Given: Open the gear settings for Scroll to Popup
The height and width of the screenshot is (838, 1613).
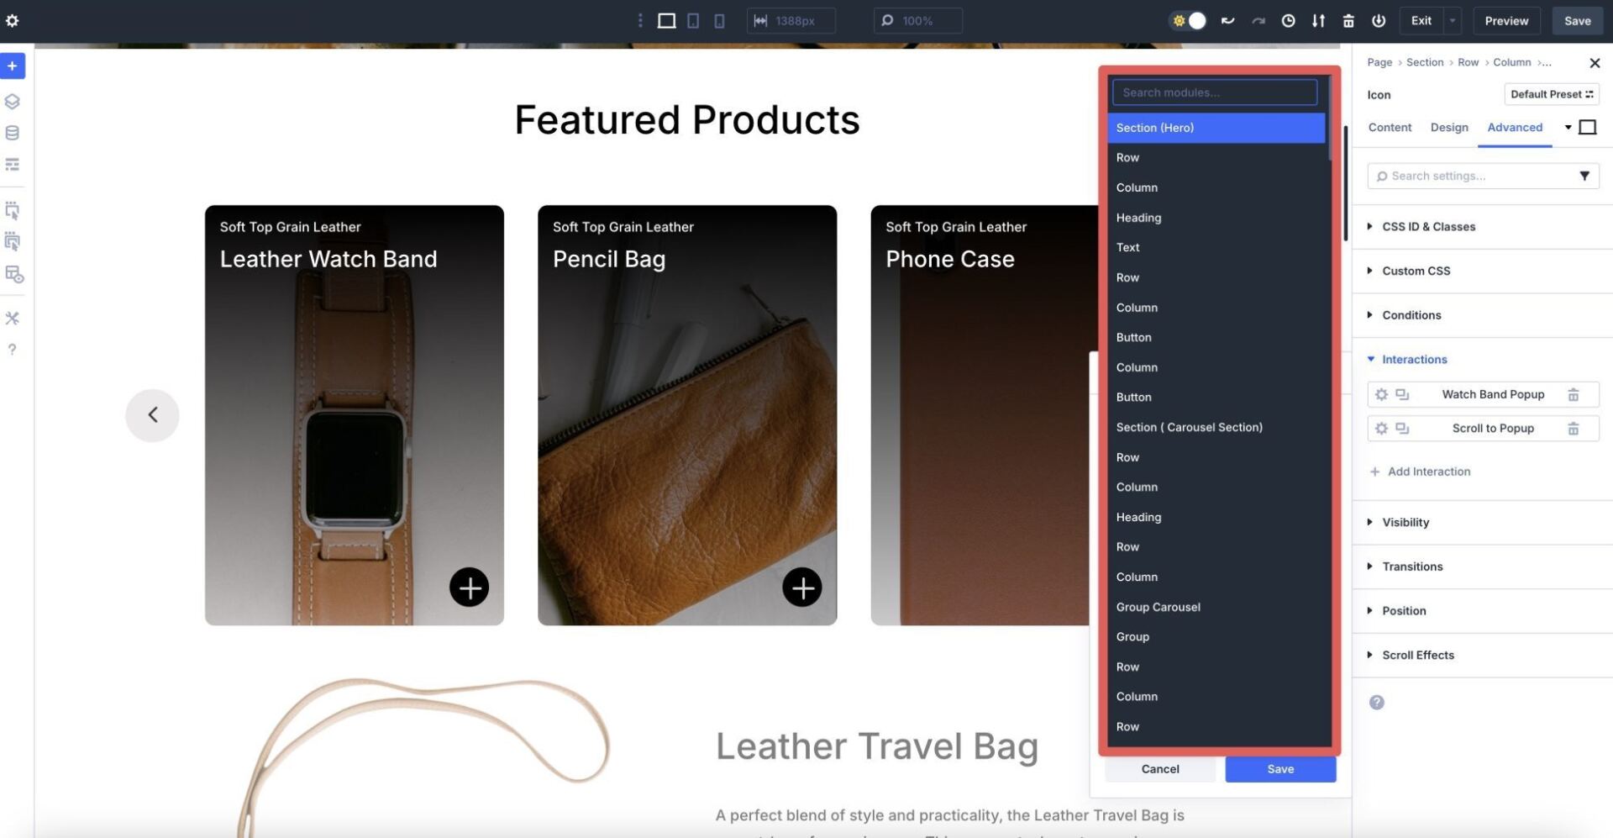Looking at the screenshot, I should click(x=1382, y=428).
